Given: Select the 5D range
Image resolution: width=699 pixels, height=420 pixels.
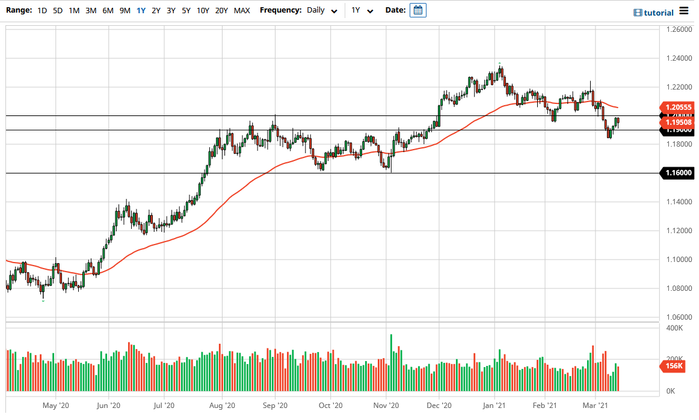Looking at the screenshot, I should click(x=57, y=10).
